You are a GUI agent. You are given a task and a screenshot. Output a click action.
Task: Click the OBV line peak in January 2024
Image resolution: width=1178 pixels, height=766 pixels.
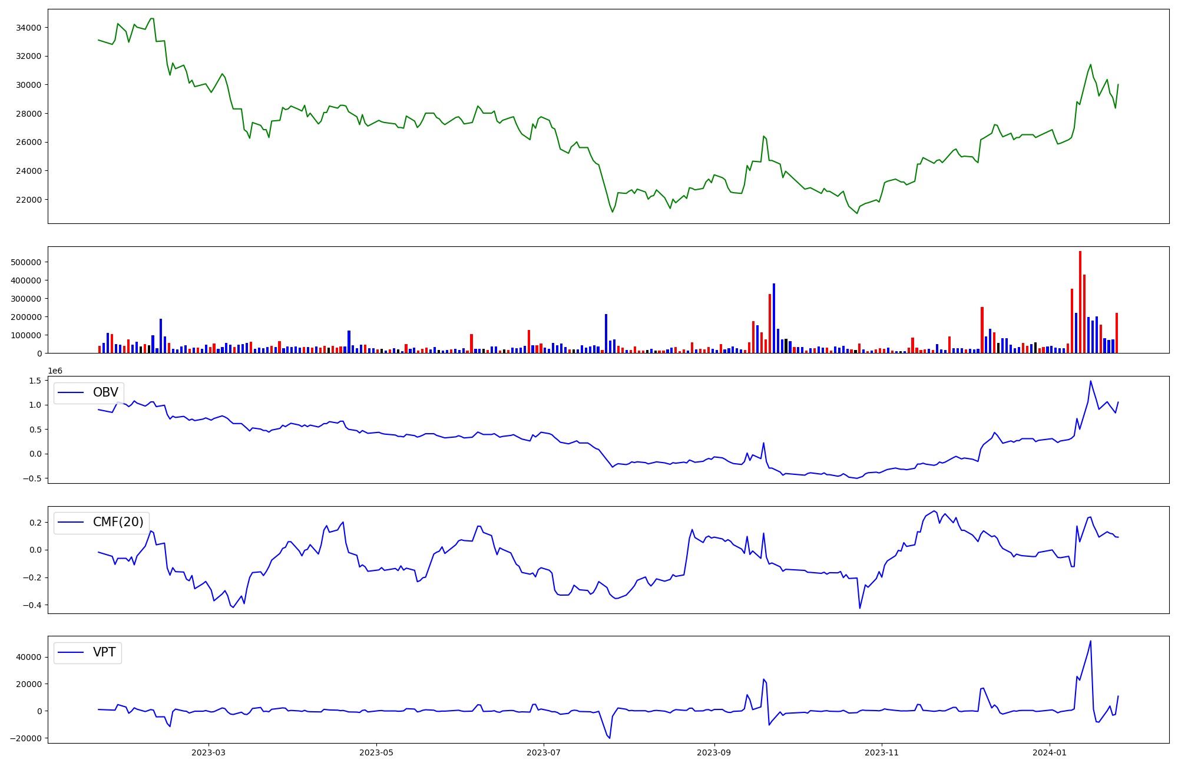point(1090,381)
